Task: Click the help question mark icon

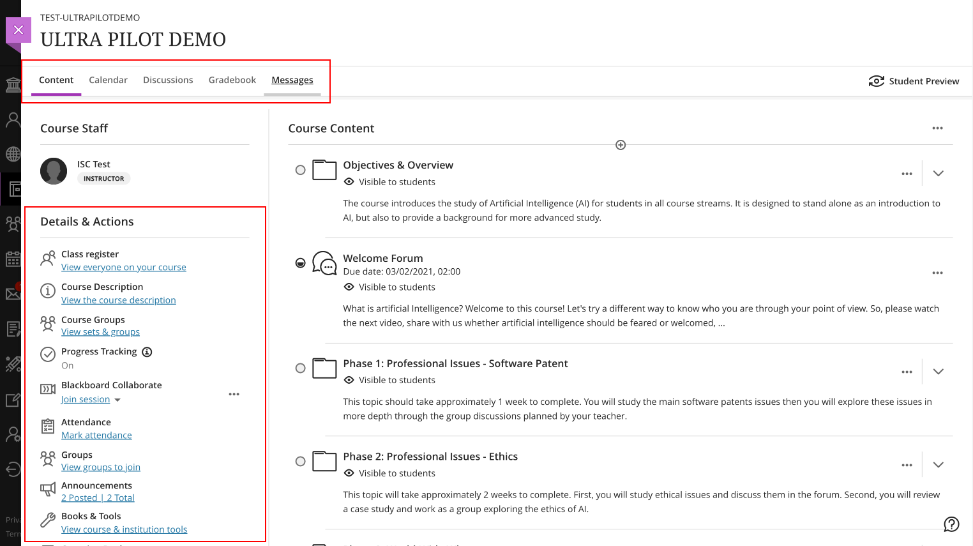Action: [951, 524]
